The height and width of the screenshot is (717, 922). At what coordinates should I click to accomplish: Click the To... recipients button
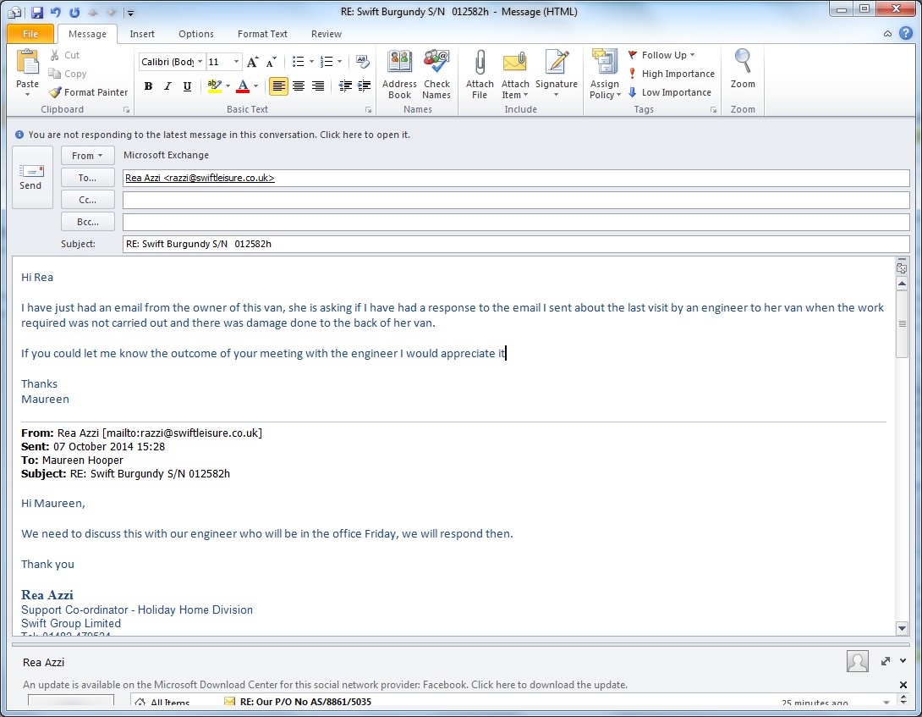pyautogui.click(x=88, y=178)
